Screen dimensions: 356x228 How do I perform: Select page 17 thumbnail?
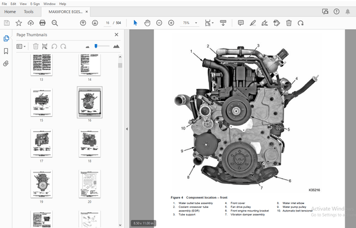pyautogui.click(x=41, y=143)
